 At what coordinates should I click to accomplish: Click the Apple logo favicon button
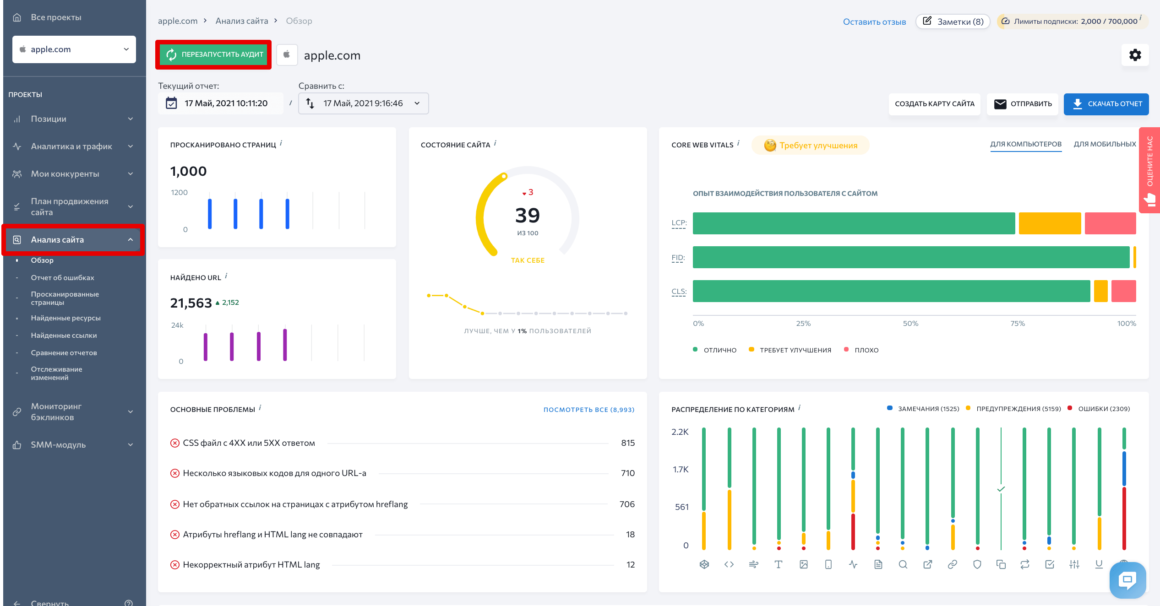coord(287,55)
